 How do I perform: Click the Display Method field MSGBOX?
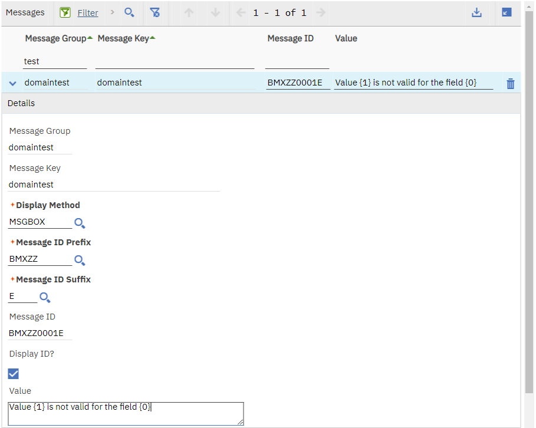click(x=40, y=222)
